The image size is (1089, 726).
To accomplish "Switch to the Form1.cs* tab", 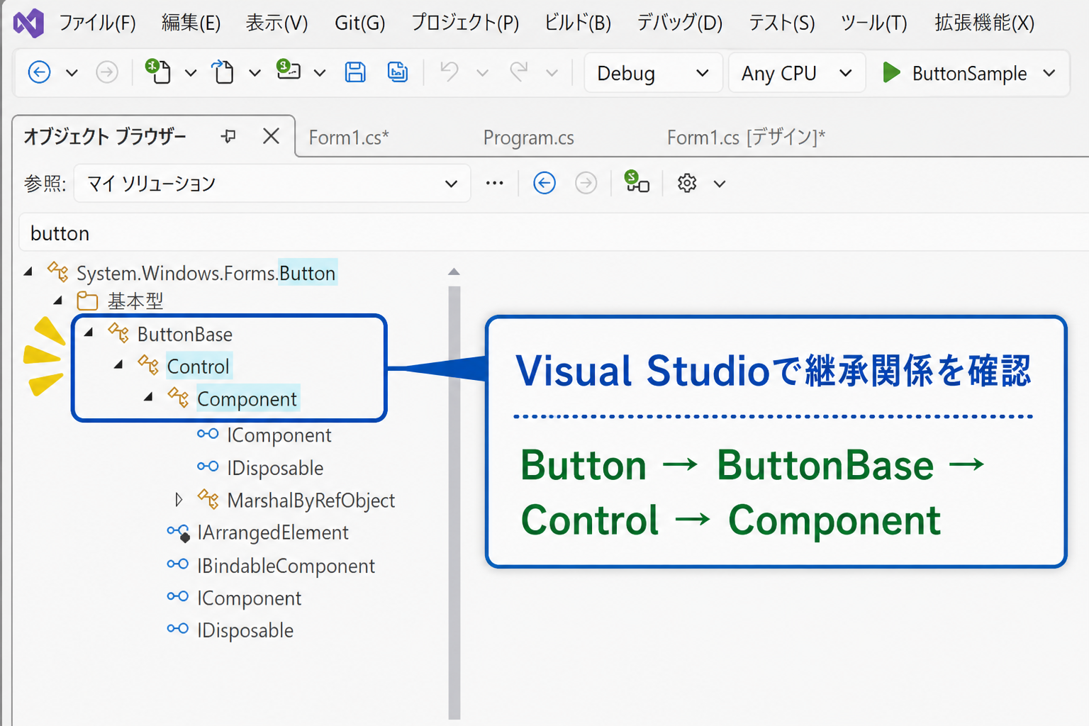I will [x=349, y=137].
